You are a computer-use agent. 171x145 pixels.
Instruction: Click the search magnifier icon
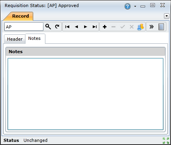48,27
